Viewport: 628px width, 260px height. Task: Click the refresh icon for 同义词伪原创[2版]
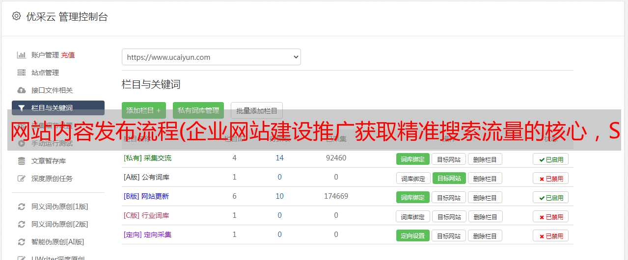(22, 224)
